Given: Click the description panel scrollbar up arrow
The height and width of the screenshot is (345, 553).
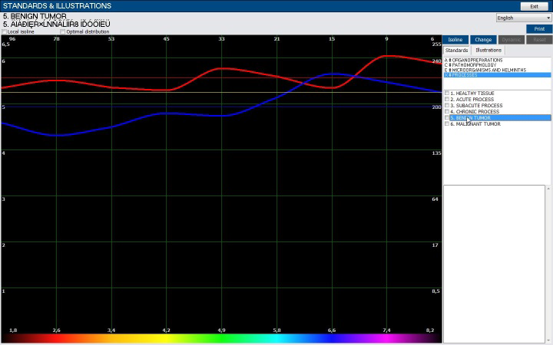Looking at the screenshot, I should click(548, 189).
